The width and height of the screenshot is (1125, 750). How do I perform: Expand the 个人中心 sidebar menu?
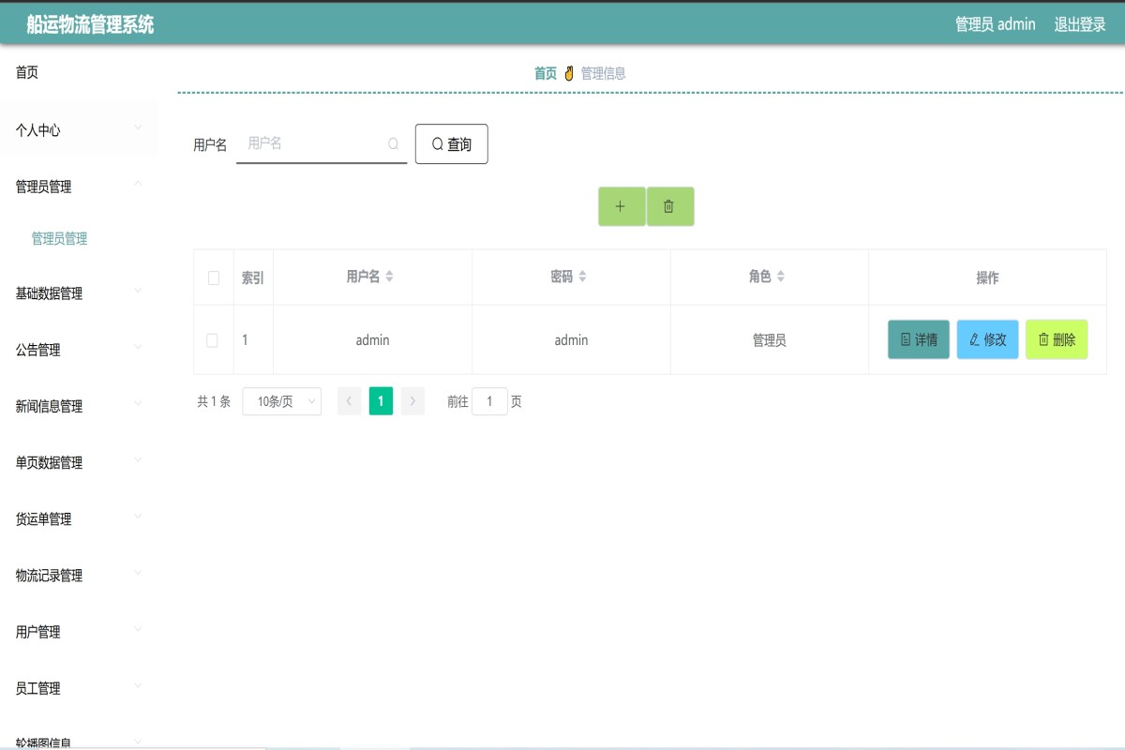pos(41,129)
